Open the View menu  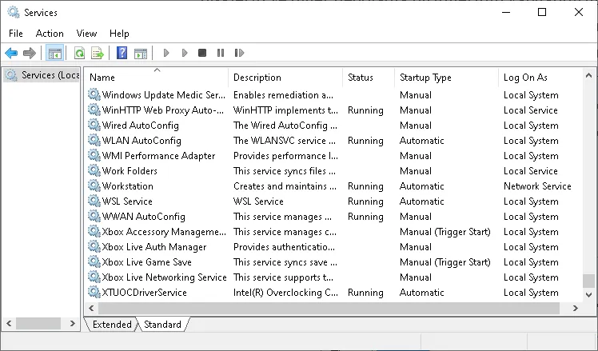click(x=86, y=34)
